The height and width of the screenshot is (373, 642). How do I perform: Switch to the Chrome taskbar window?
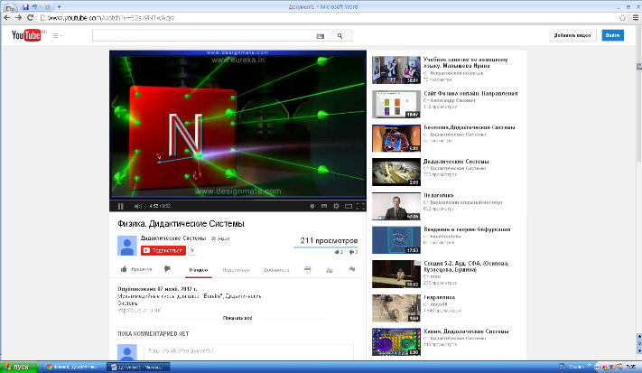pyautogui.click(x=73, y=367)
